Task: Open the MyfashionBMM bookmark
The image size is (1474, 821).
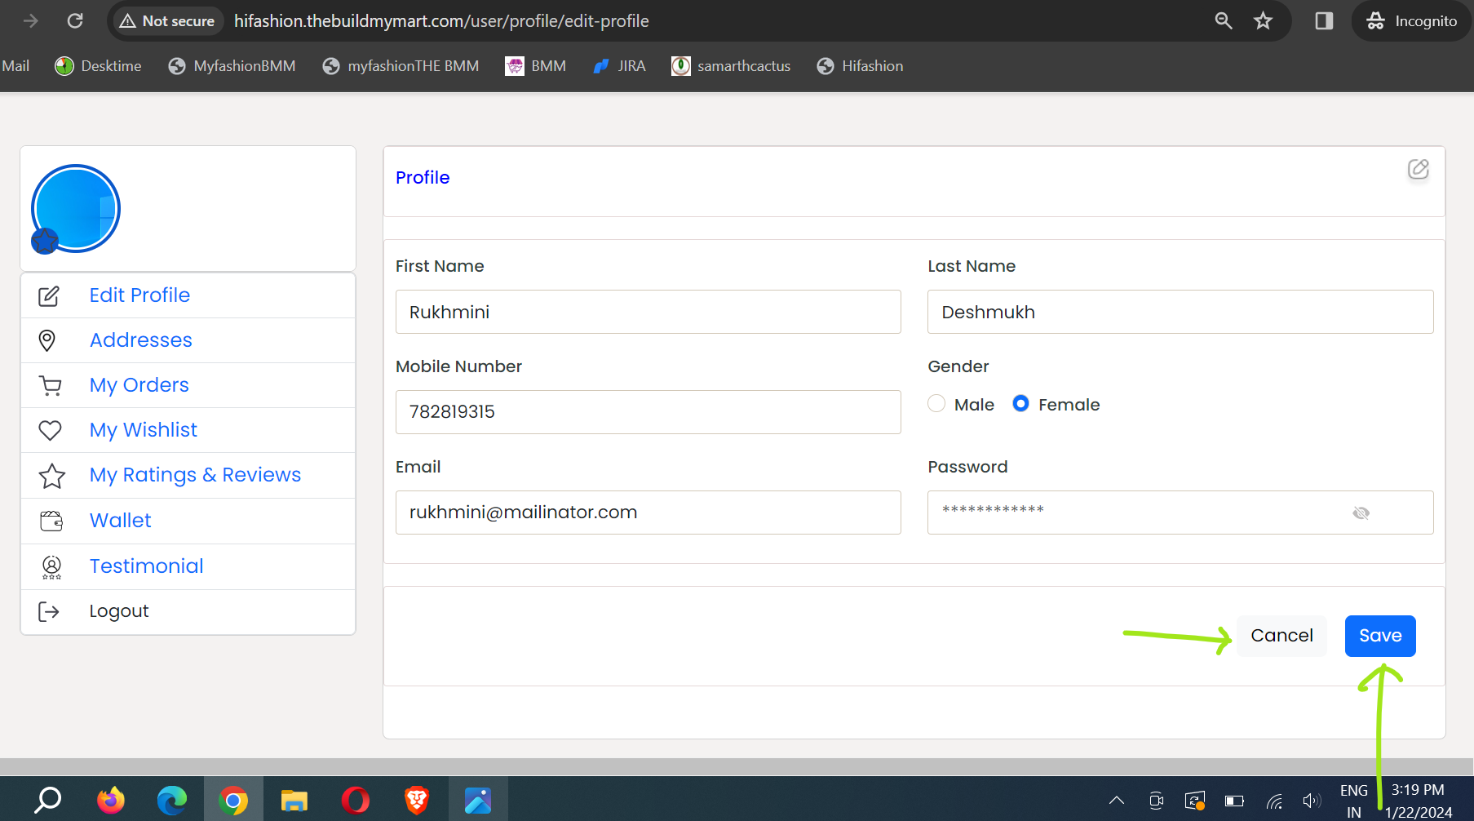Action: coord(232,66)
